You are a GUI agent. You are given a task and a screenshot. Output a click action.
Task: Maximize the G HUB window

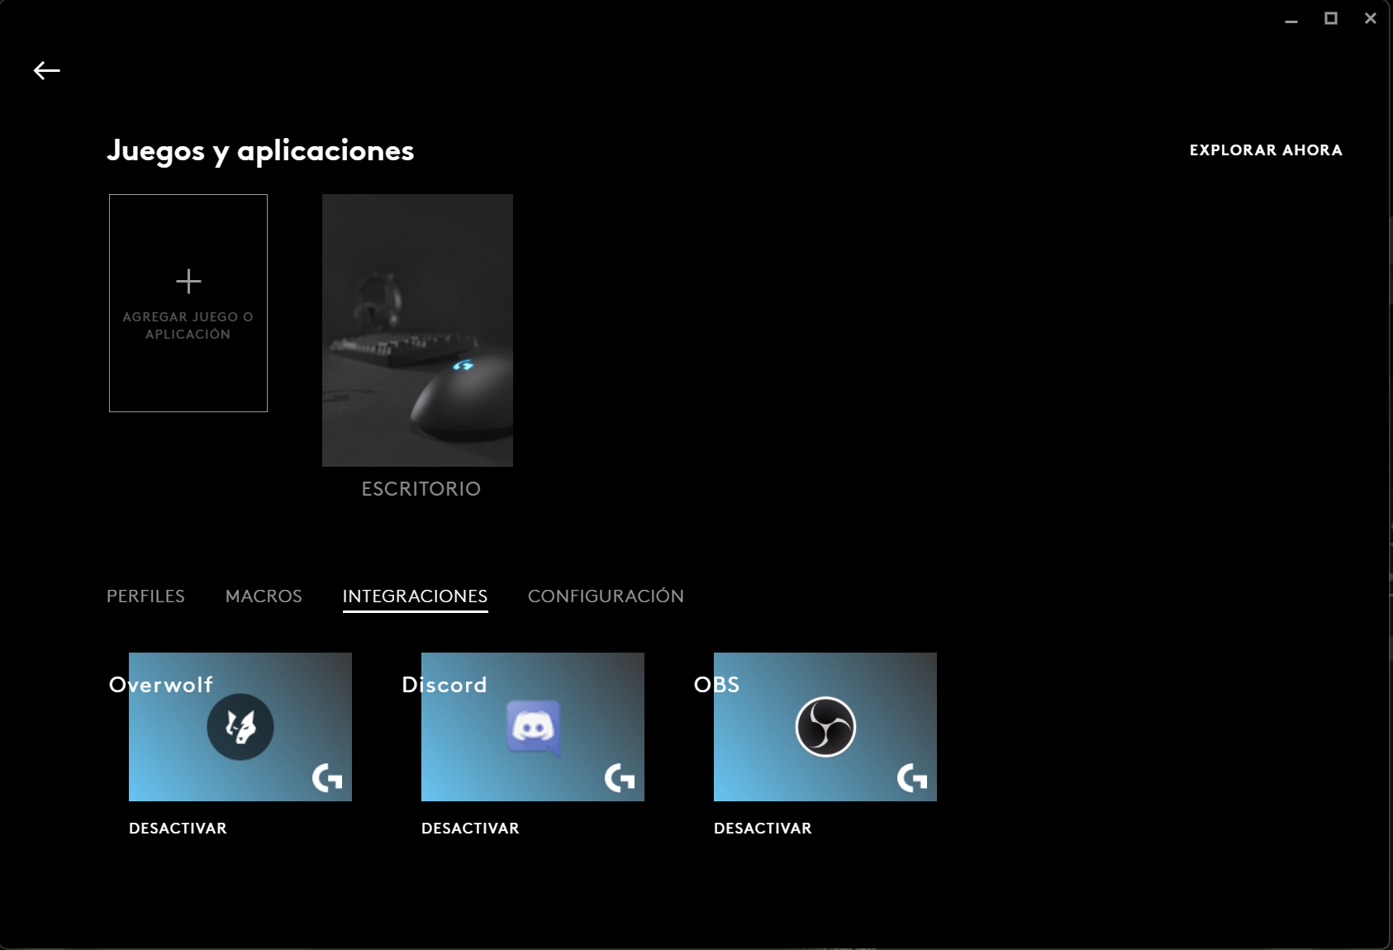(x=1331, y=18)
